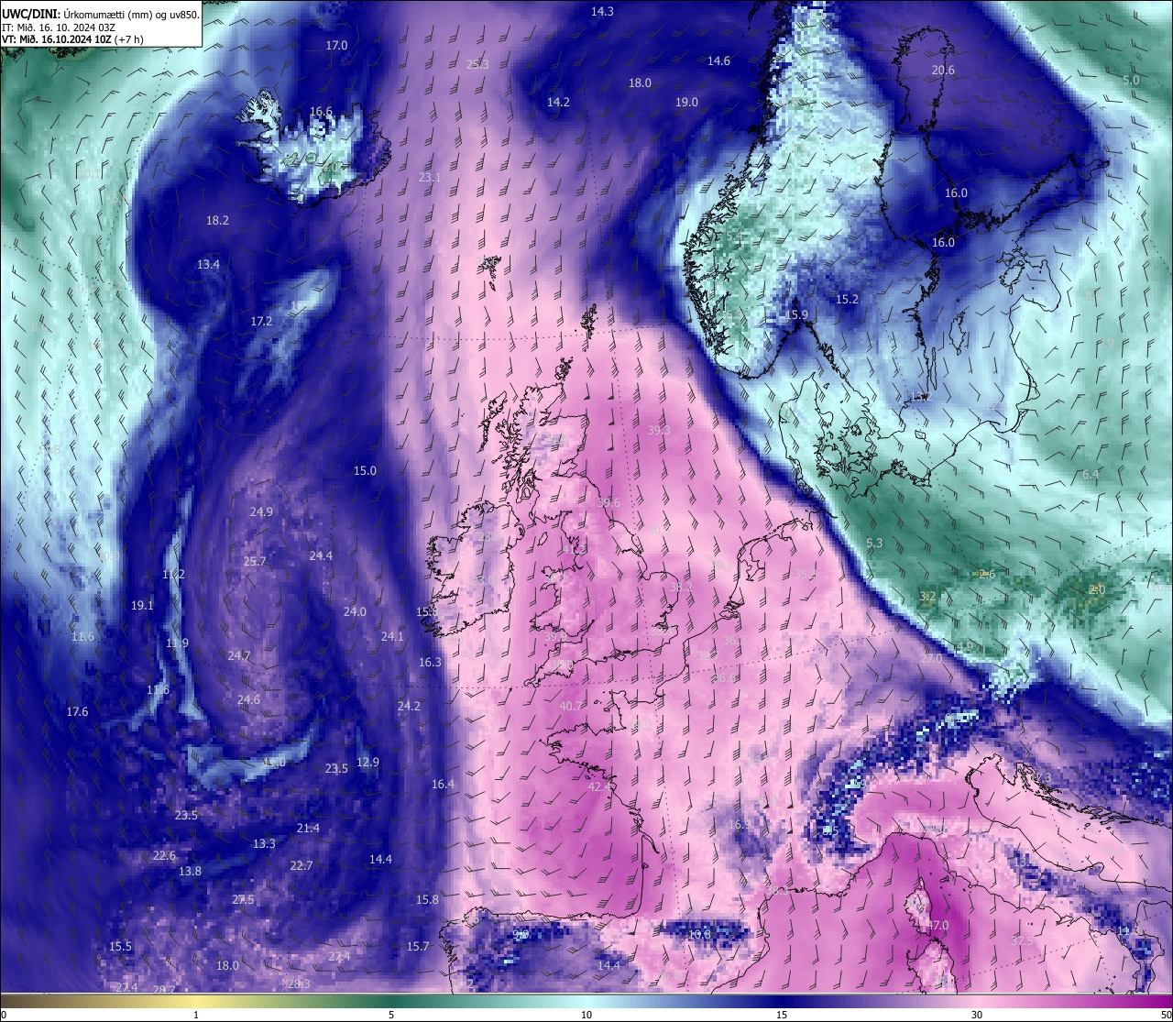Click the 0 tick on color scale

pos(3,1015)
